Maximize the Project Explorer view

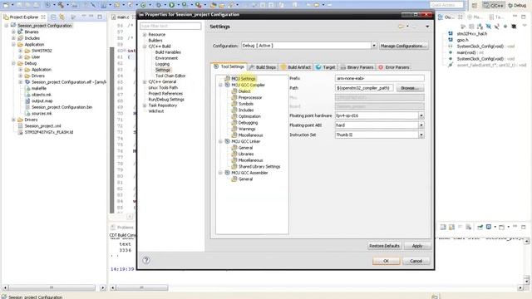(x=100, y=17)
